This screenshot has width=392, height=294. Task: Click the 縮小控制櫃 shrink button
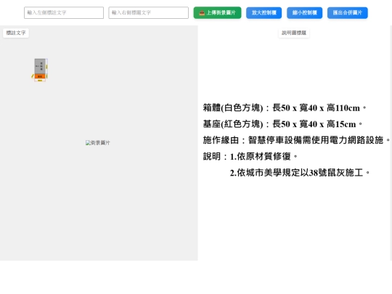point(304,13)
